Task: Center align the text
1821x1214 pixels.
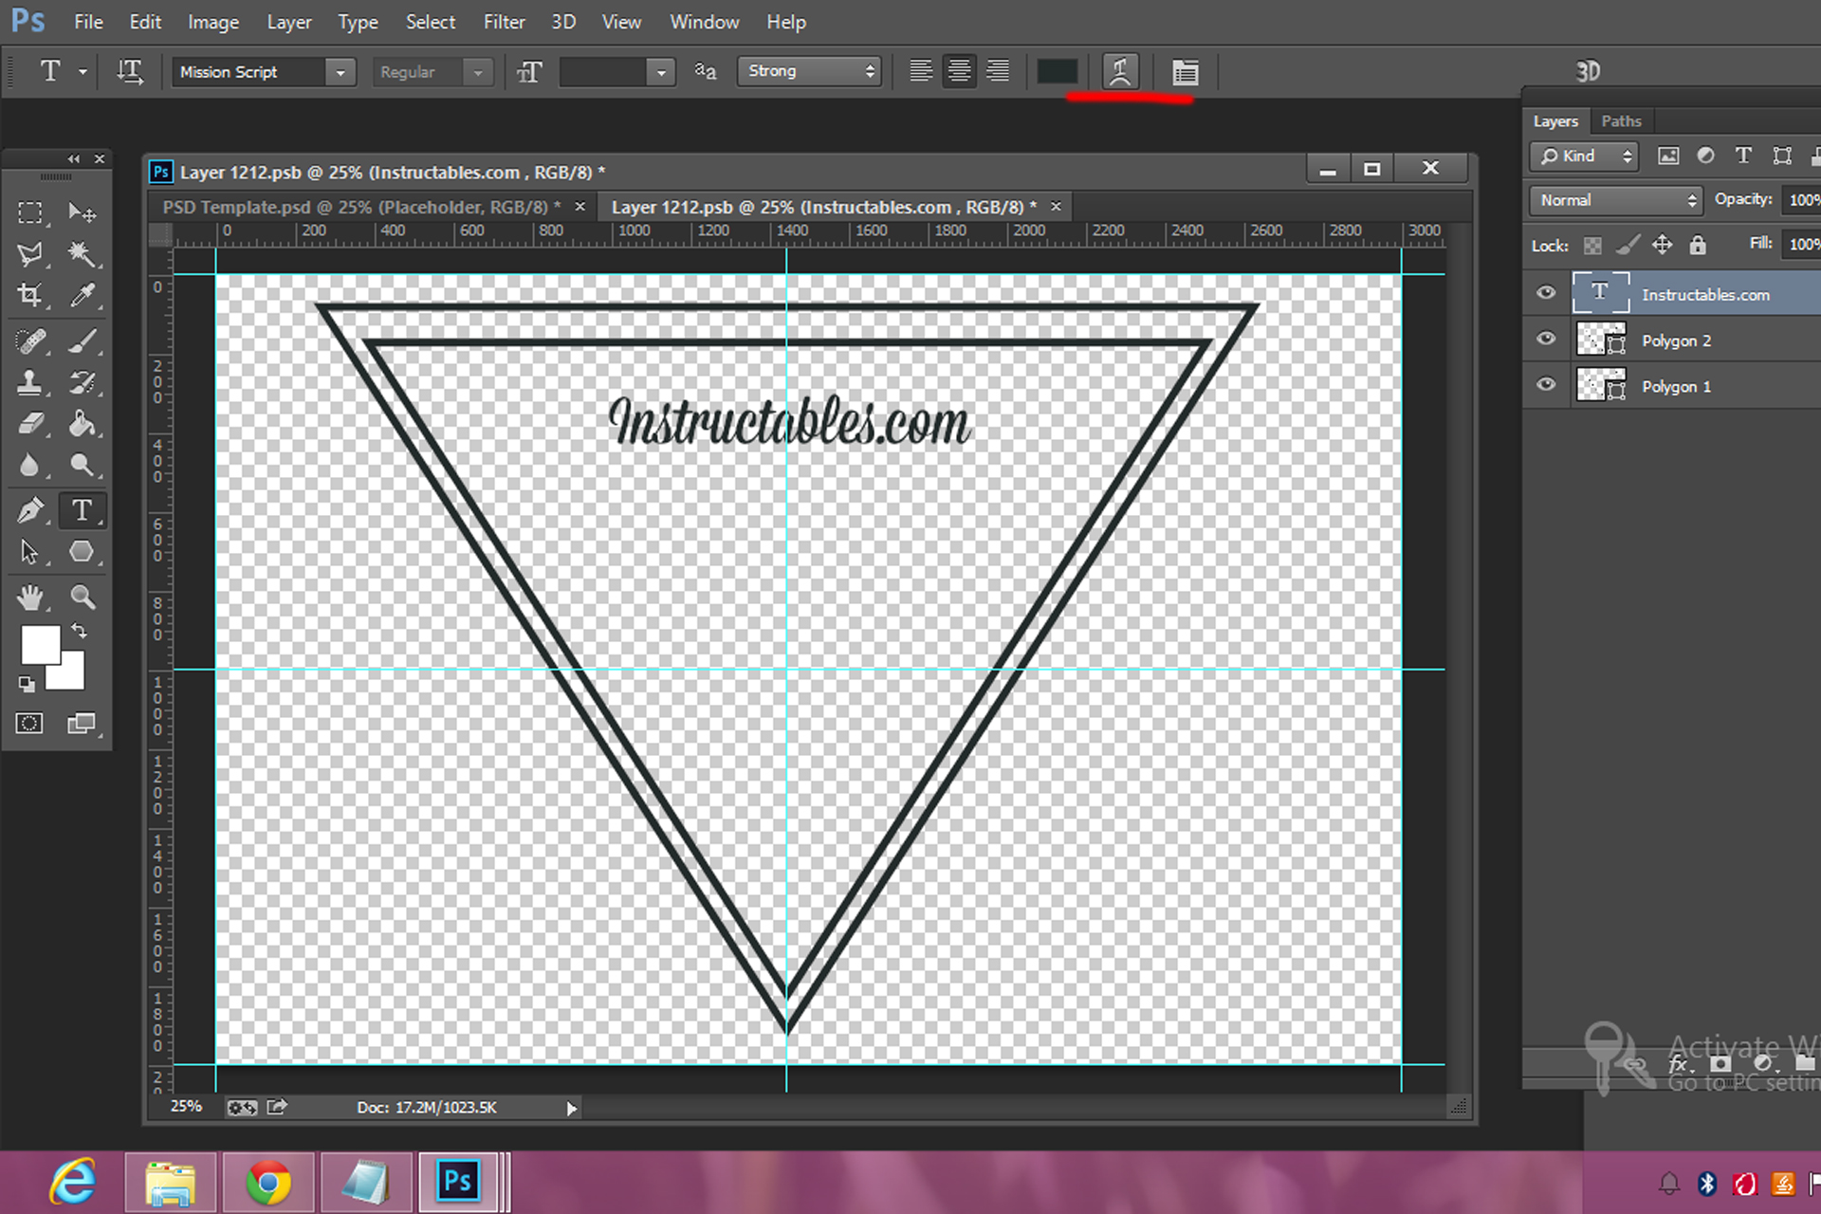Action: (x=959, y=71)
